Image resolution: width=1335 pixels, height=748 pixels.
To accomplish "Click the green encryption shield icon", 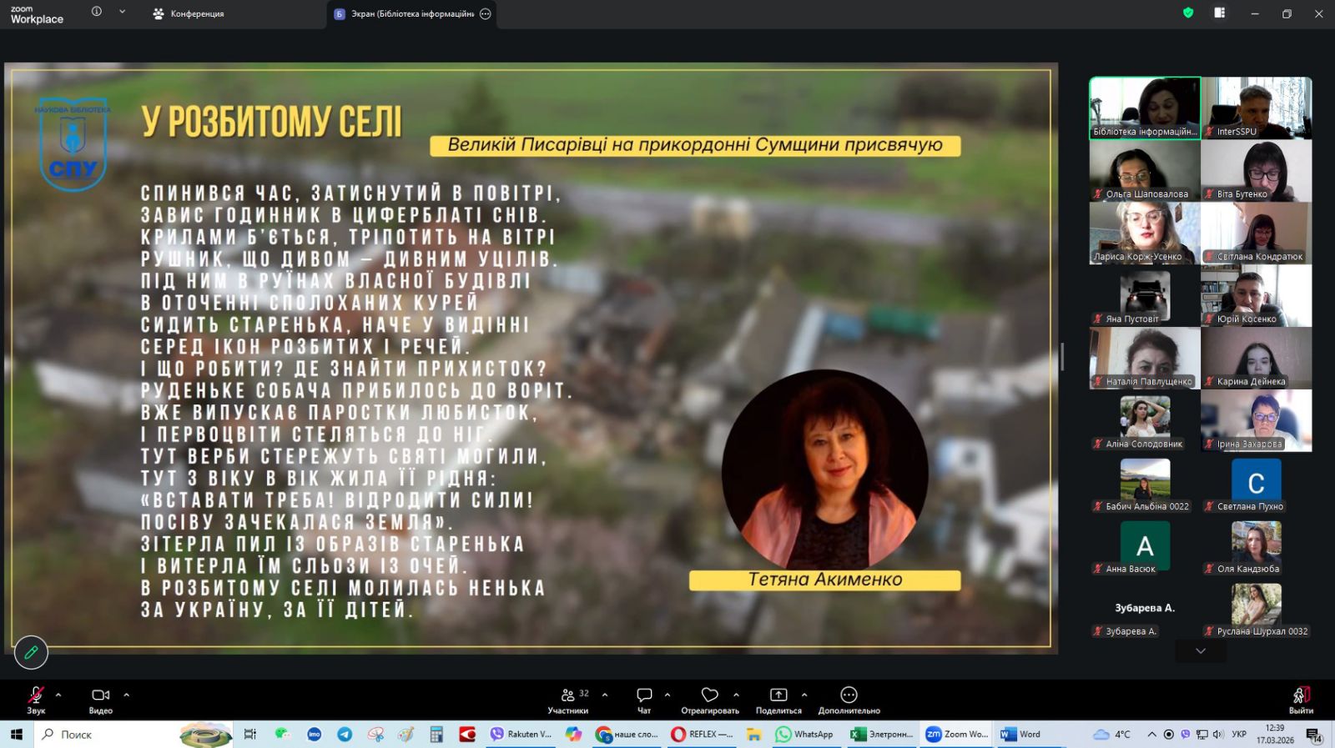I will [x=1188, y=13].
